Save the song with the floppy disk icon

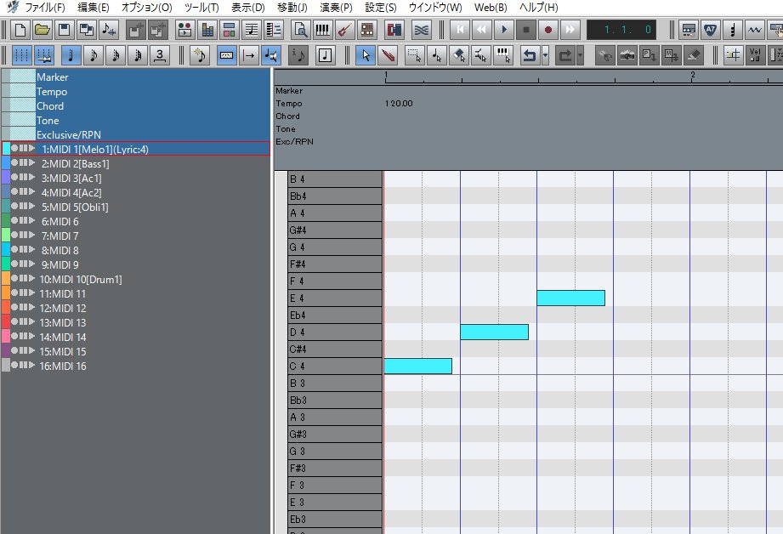point(65,30)
